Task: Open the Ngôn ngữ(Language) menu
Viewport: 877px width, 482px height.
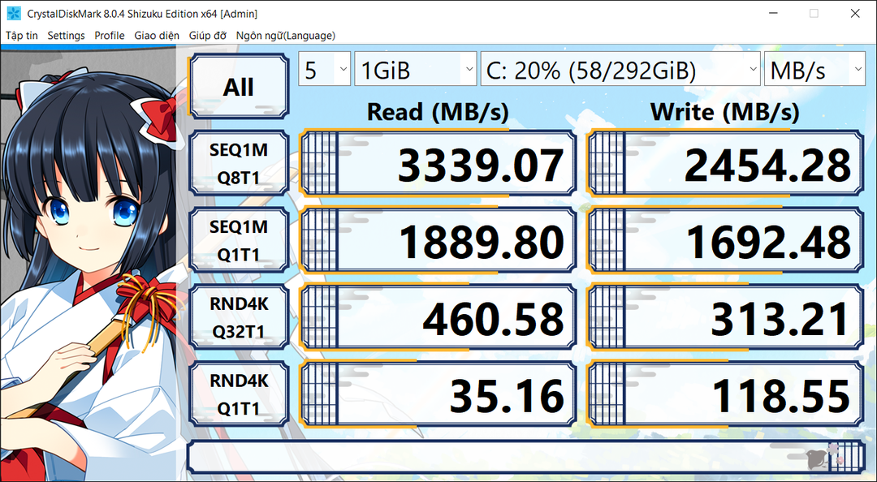Action: tap(284, 36)
